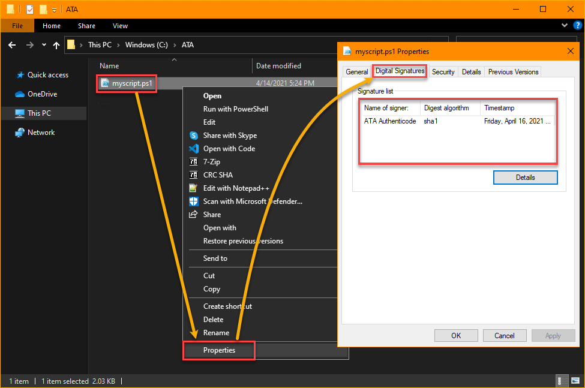
Task: Select the ATA Authenticode signature row
Action: (457, 121)
